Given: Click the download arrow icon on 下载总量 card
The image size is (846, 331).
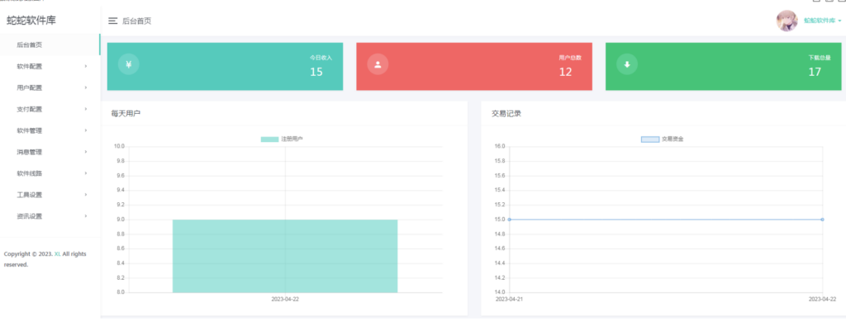Looking at the screenshot, I should point(627,64).
